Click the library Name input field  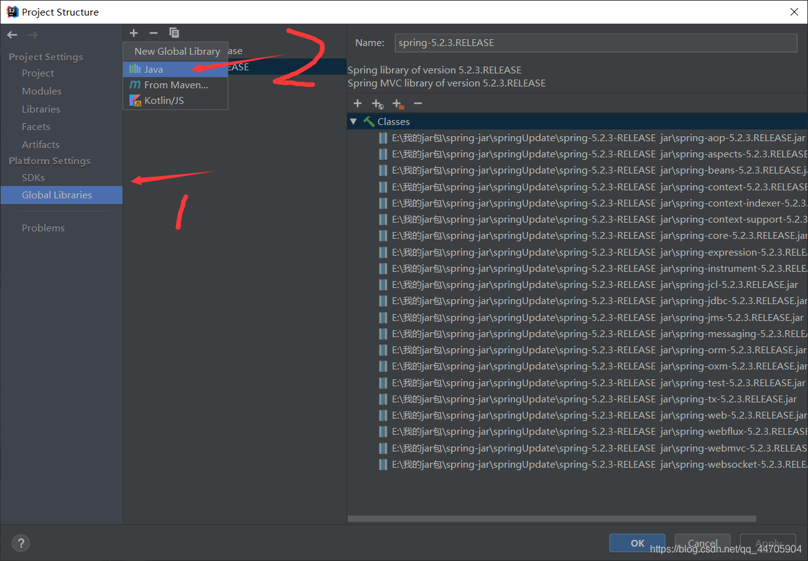click(595, 43)
